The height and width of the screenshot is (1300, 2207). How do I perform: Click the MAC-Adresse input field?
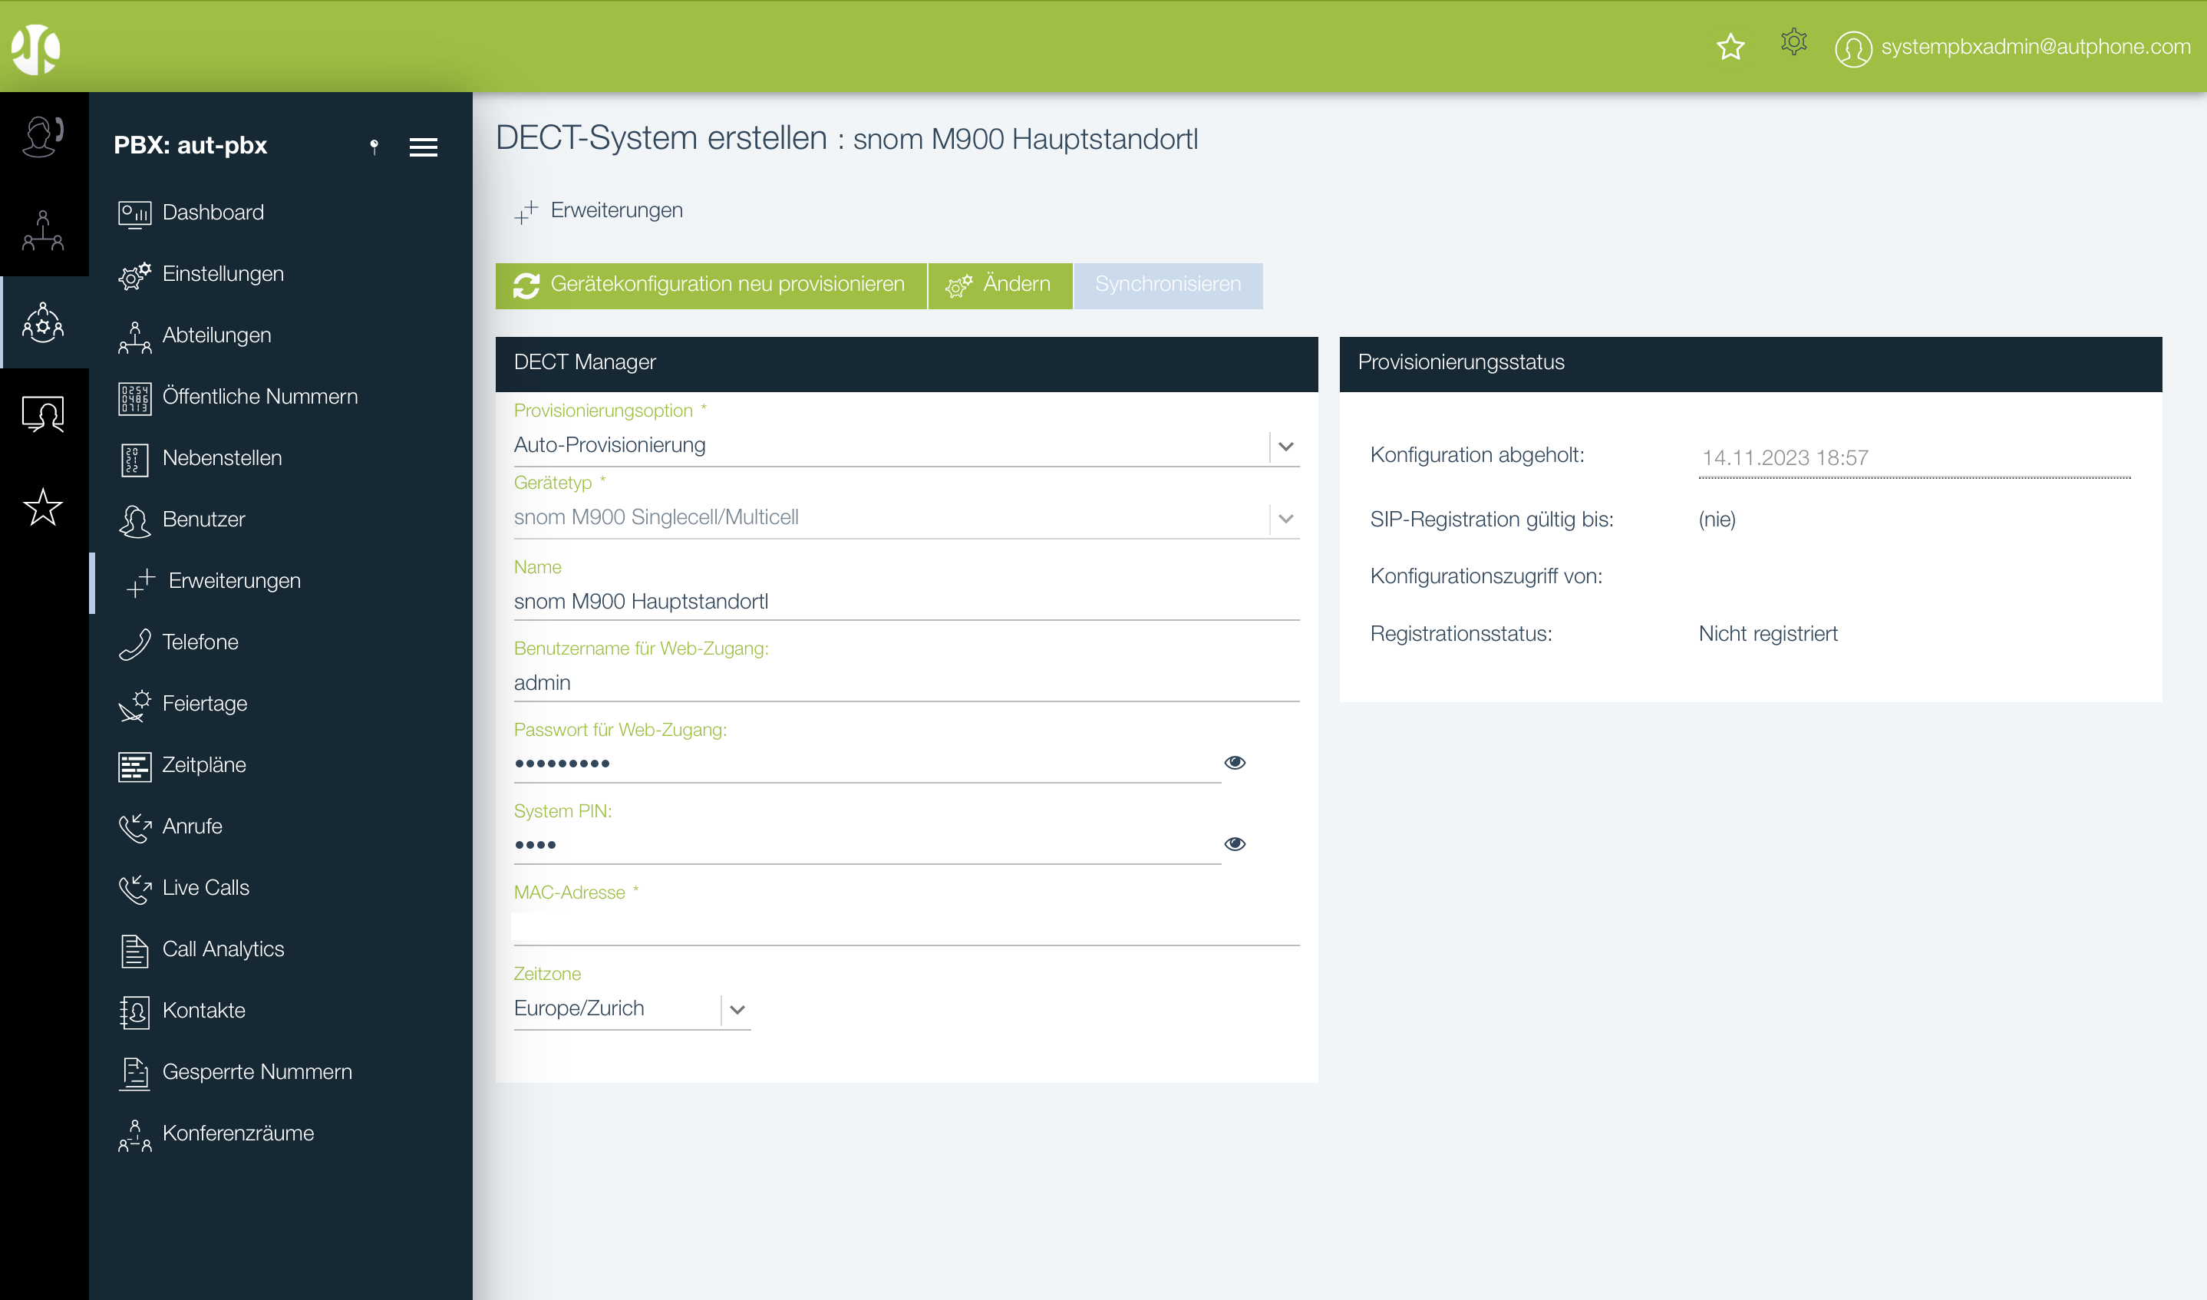click(x=905, y=927)
